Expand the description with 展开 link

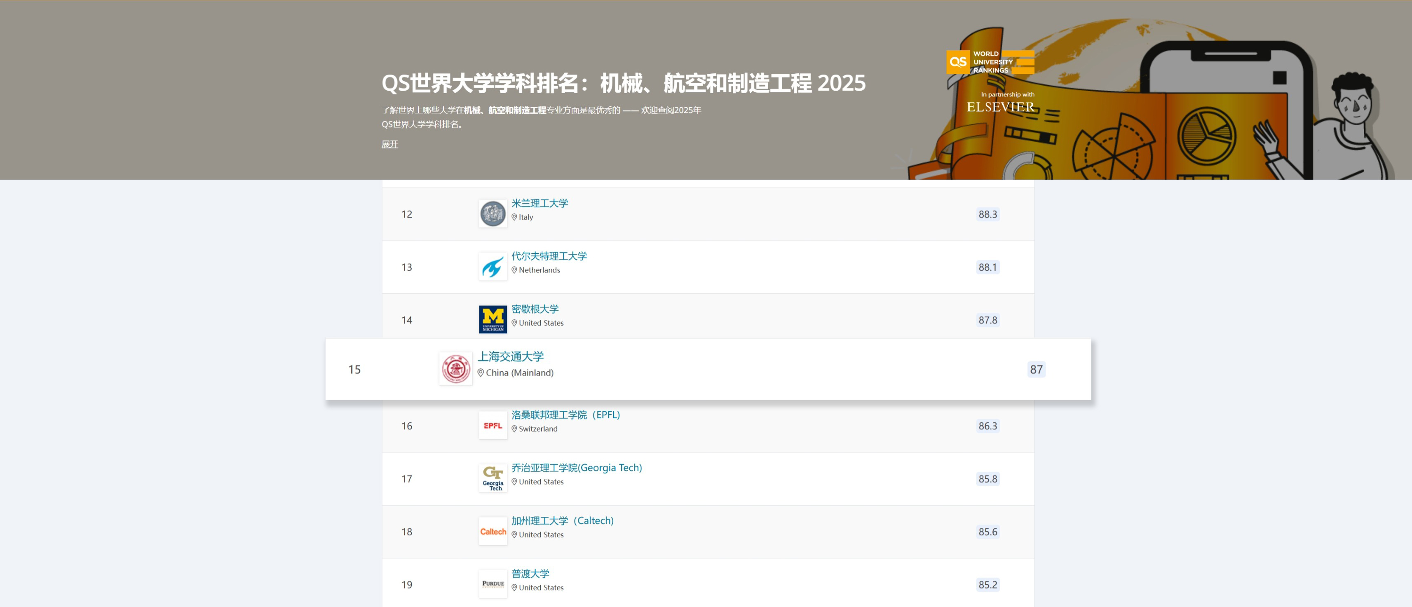click(390, 144)
